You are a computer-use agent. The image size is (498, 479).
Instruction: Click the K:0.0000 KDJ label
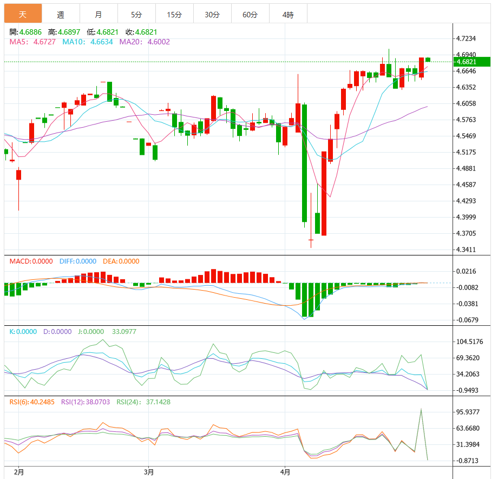[23, 332]
